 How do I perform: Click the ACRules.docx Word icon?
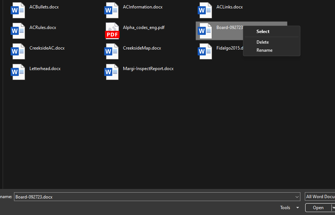18,31
